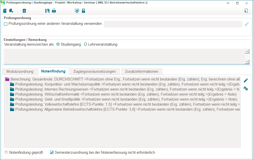Go to the Zusatzinformationen tab

pyautogui.click(x=142, y=71)
